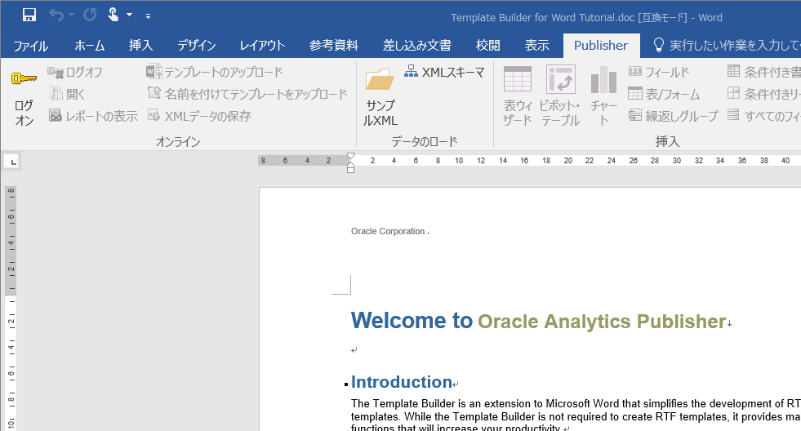Viewport: 801px width, 431px height.
Task: Switch to the 表示 tab
Action: pos(537,46)
